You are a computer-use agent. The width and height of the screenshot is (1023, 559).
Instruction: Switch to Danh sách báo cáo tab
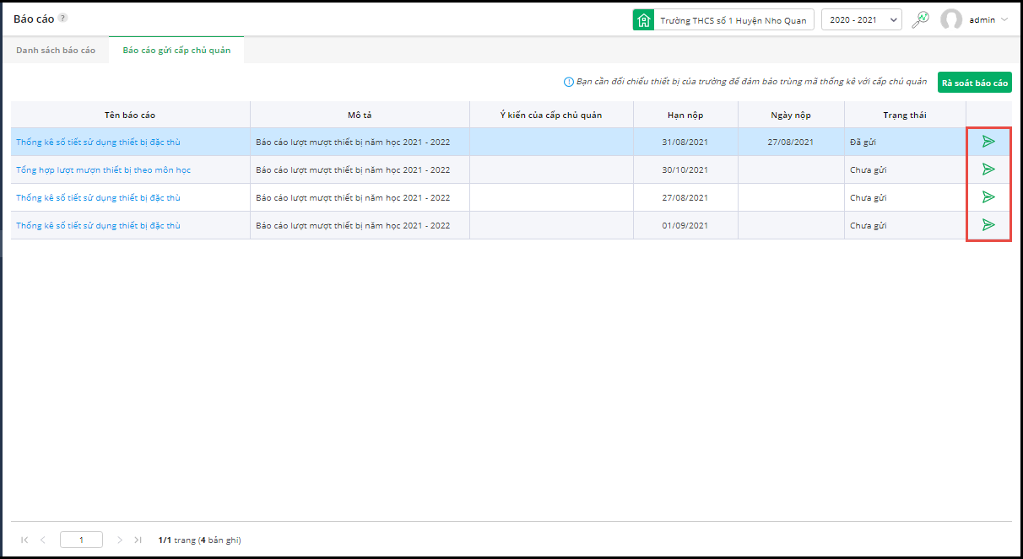[x=56, y=50]
